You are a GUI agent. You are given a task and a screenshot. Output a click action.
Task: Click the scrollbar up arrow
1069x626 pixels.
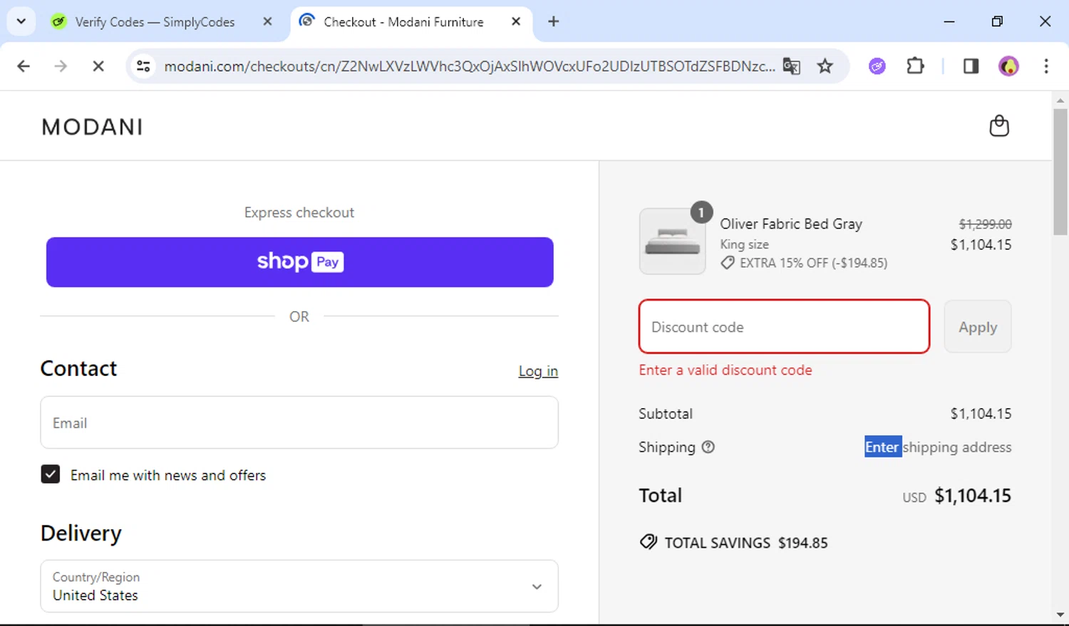[1060, 100]
